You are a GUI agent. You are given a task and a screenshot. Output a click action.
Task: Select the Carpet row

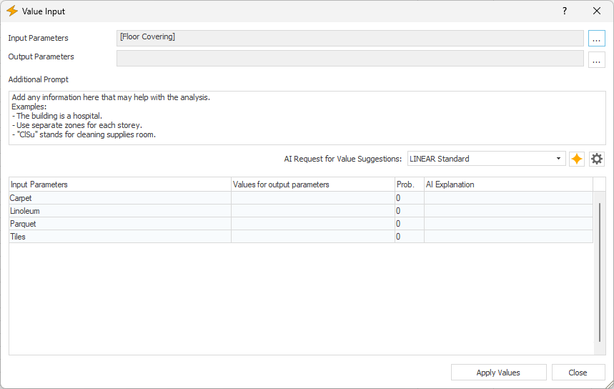point(301,198)
